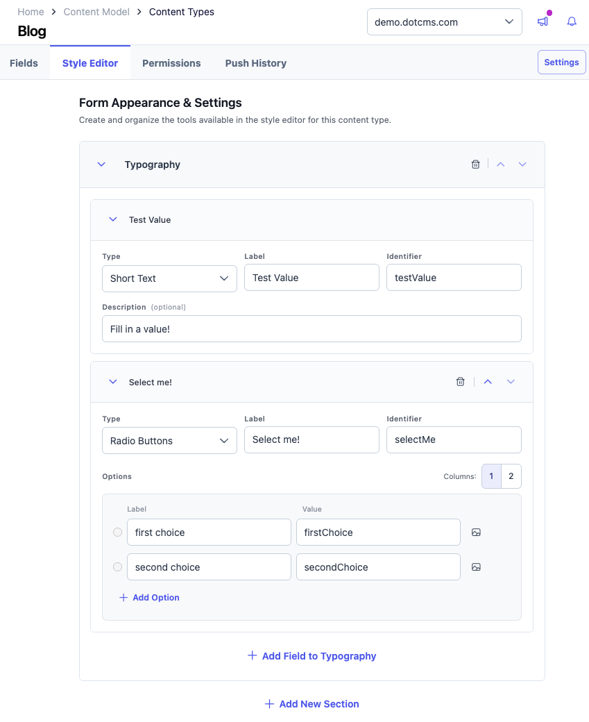
Task: Click the Typography section title
Action: pyautogui.click(x=153, y=165)
